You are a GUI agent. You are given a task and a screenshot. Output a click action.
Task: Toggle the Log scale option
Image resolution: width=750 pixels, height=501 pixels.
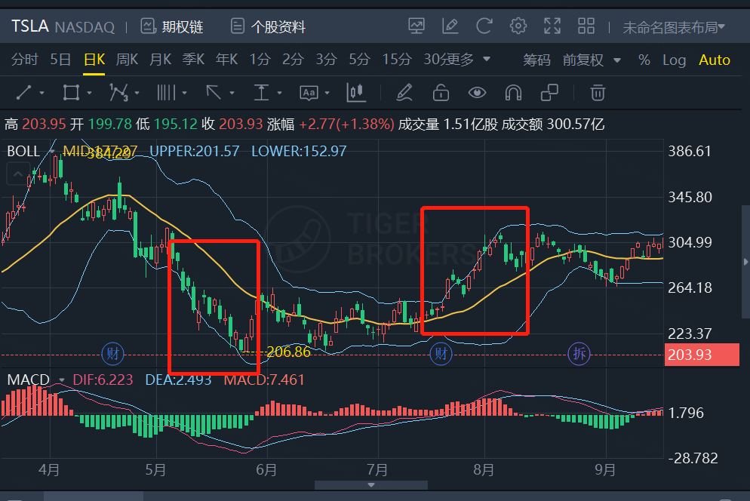(674, 60)
